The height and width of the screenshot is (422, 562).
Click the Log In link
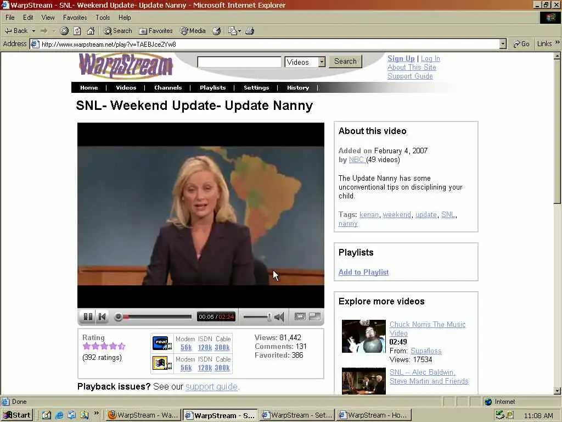[430, 58]
